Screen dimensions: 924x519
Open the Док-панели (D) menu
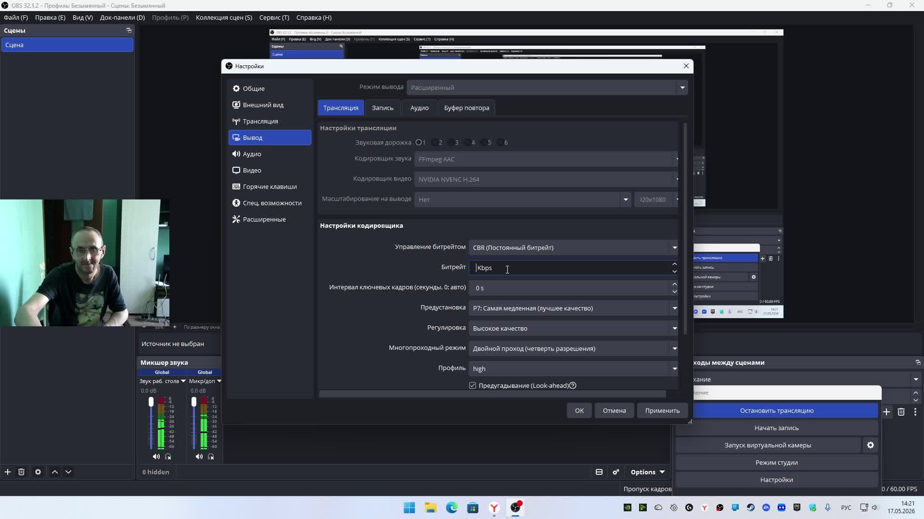(x=122, y=17)
